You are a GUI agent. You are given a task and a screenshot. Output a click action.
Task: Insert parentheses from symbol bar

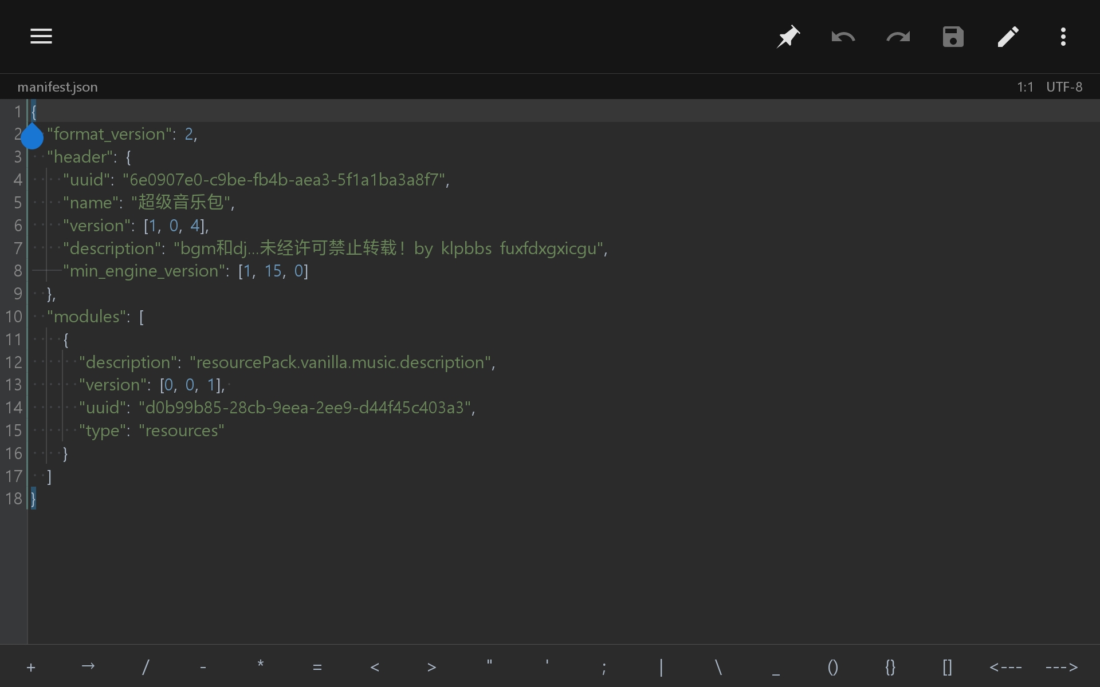[x=833, y=667]
